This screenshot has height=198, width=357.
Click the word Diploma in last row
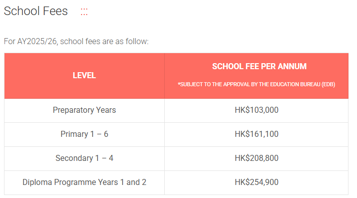coord(37,182)
